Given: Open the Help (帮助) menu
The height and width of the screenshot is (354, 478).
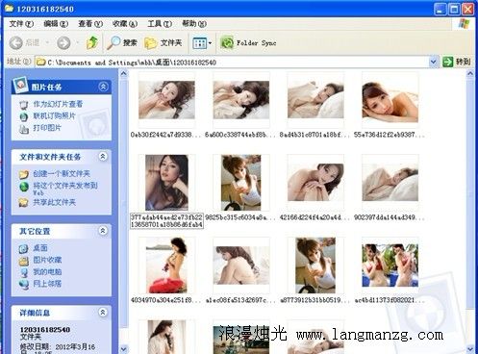Looking at the screenshot, I should [194, 24].
